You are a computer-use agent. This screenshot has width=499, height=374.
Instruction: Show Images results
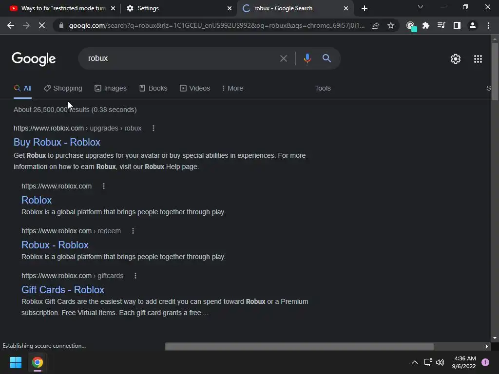(x=111, y=89)
